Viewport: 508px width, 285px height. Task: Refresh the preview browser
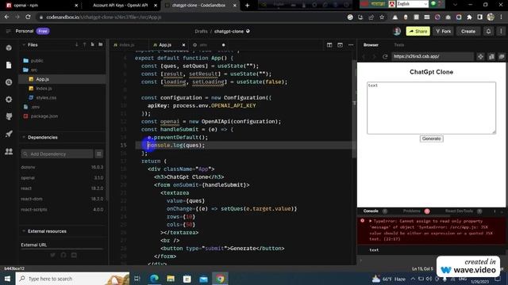point(385,56)
